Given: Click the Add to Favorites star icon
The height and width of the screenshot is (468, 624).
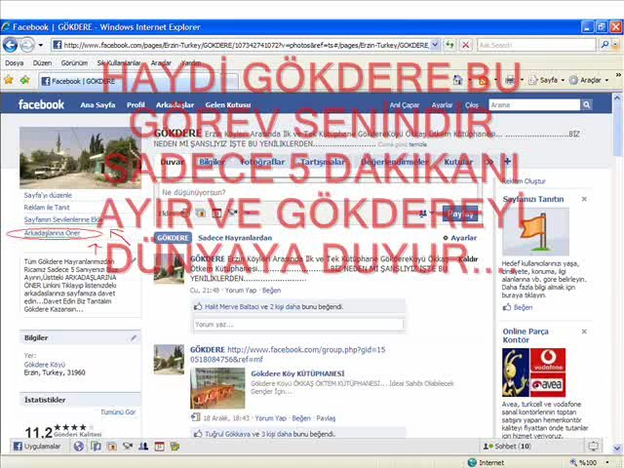Looking at the screenshot, I should pyautogui.click(x=24, y=80).
